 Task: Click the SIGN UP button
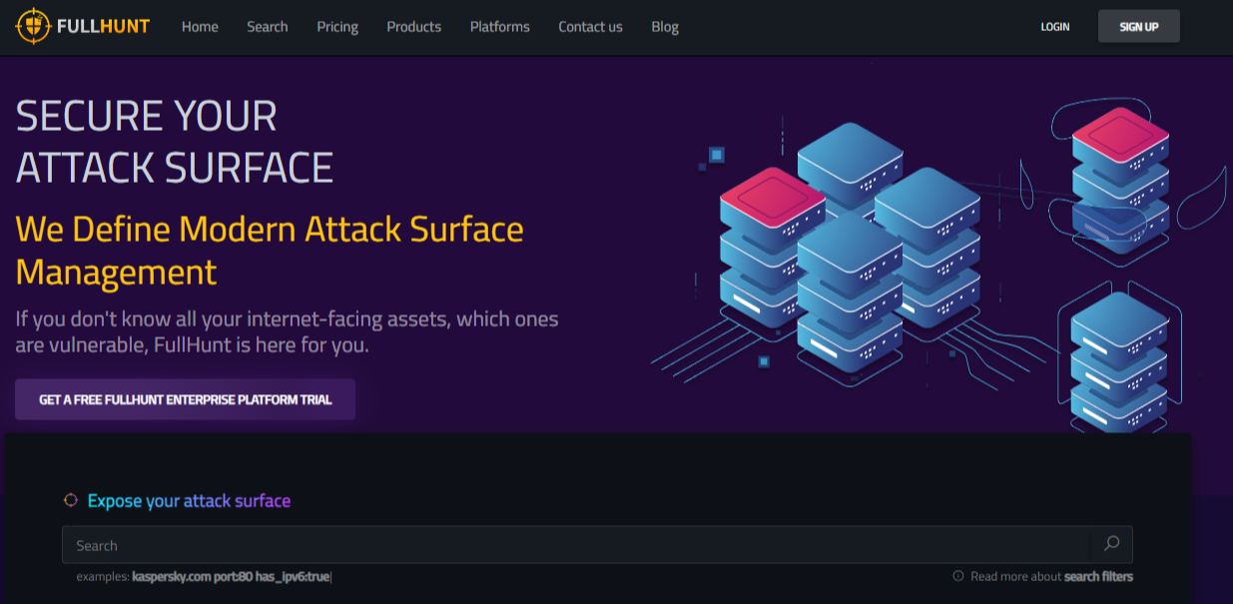click(x=1139, y=26)
